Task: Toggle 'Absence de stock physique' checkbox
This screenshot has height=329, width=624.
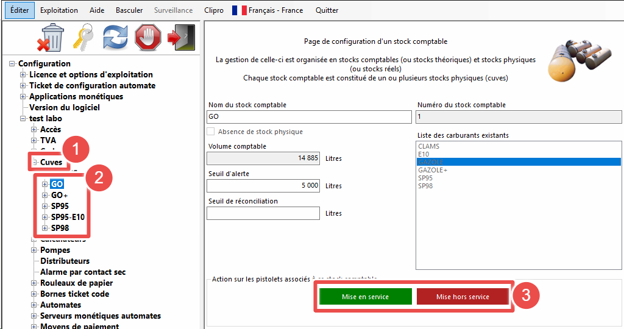Action: [x=211, y=132]
